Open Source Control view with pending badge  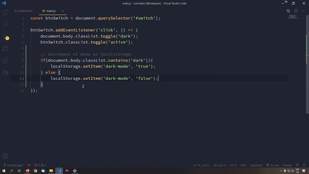tap(6, 37)
